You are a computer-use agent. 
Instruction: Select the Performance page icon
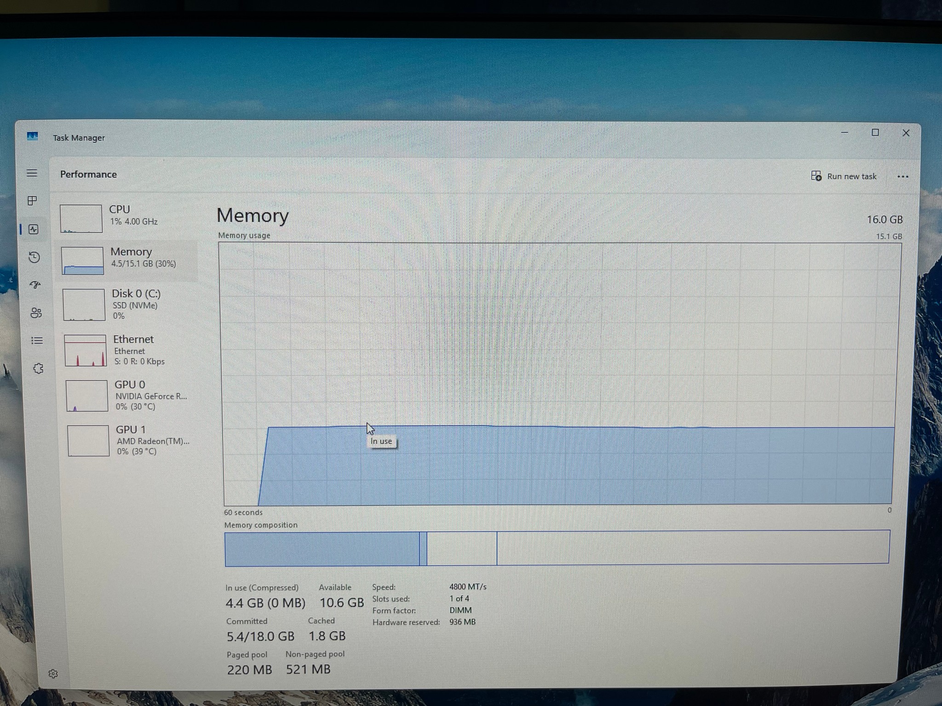tap(34, 229)
